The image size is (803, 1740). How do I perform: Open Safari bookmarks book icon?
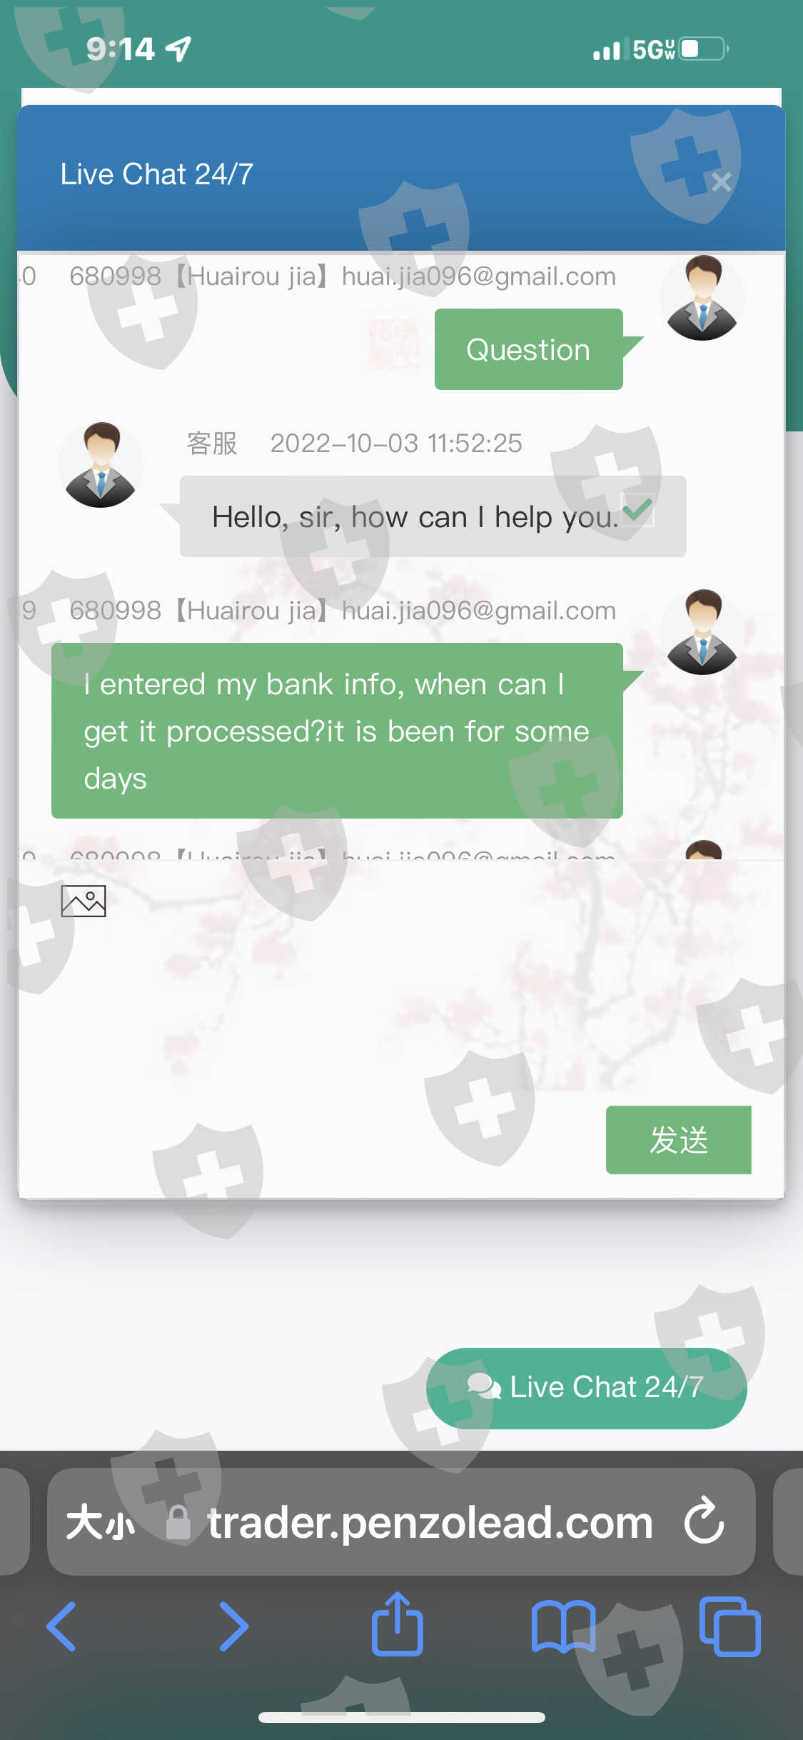pos(563,1626)
